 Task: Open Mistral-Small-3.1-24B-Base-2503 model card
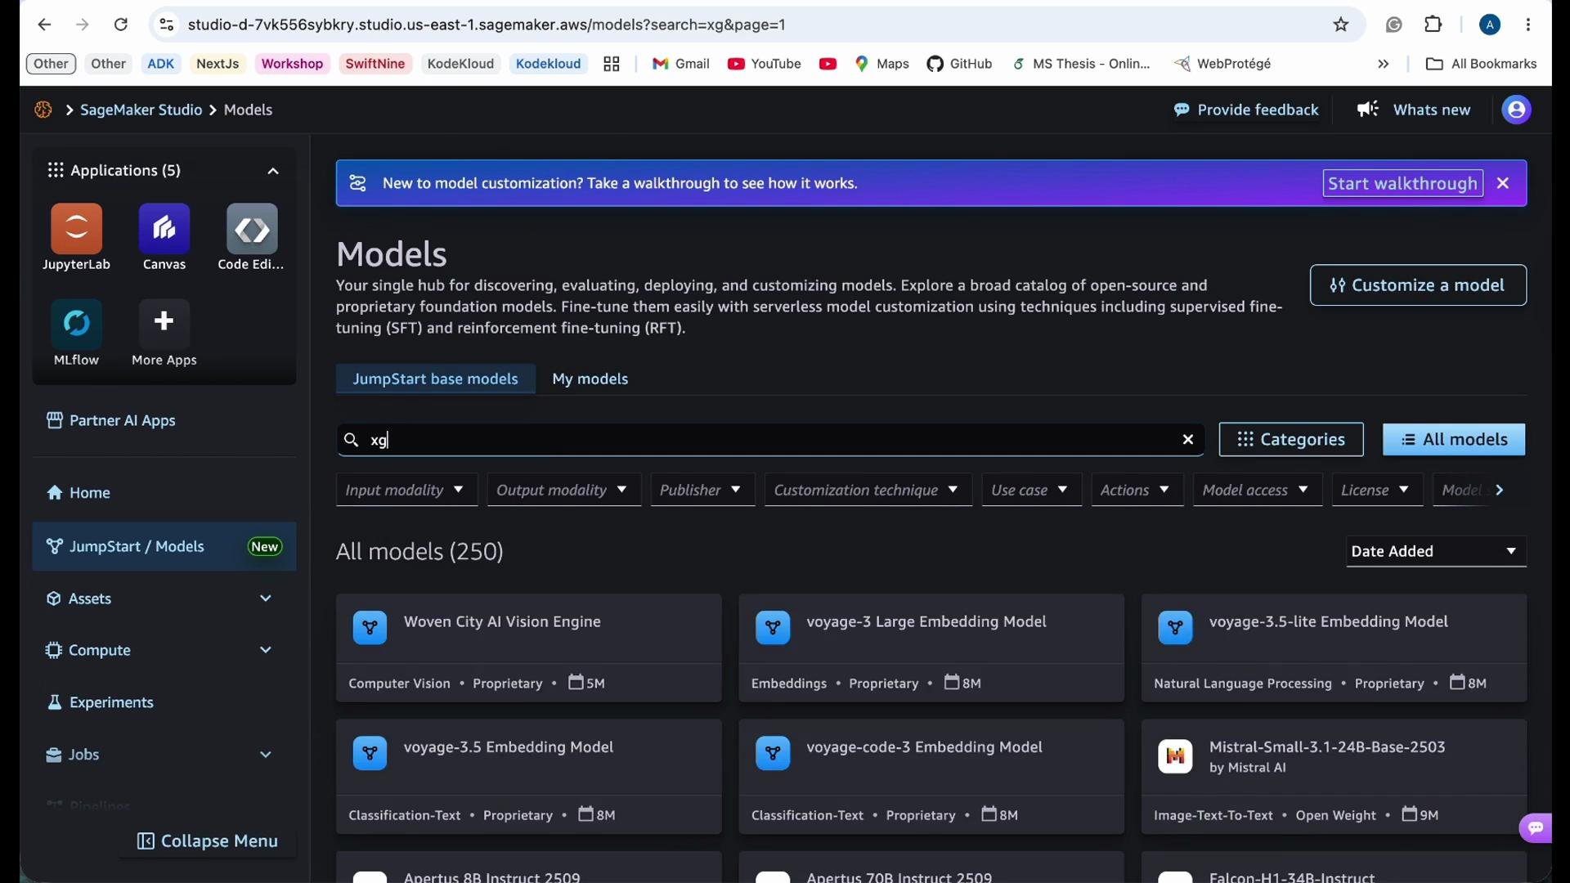coord(1334,777)
